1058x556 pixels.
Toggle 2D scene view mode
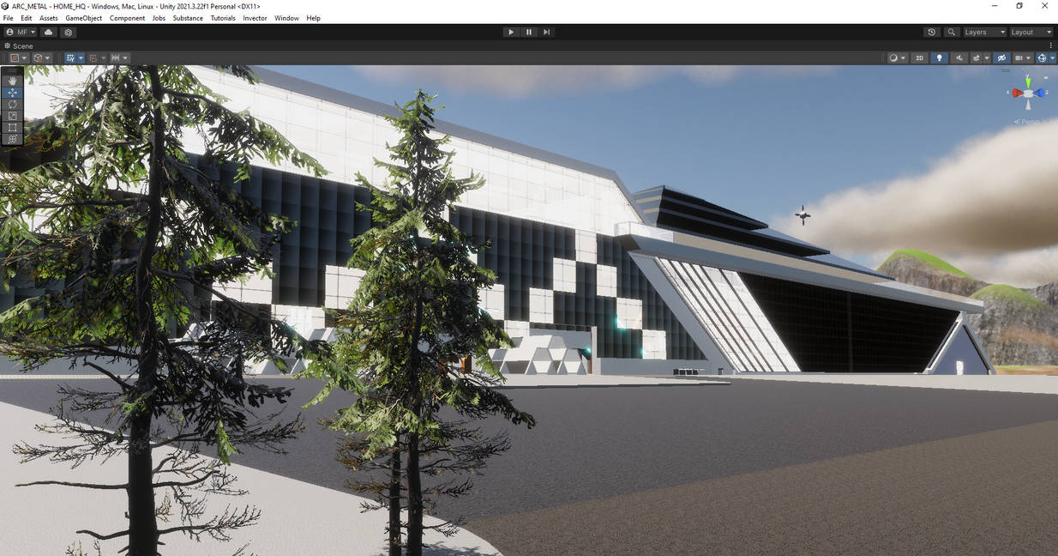point(919,57)
